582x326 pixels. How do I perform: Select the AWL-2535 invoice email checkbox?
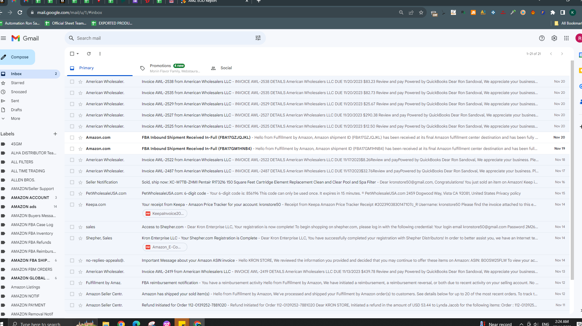[72, 93]
